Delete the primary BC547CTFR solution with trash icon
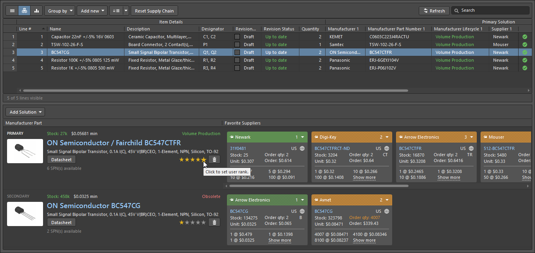 point(214,159)
